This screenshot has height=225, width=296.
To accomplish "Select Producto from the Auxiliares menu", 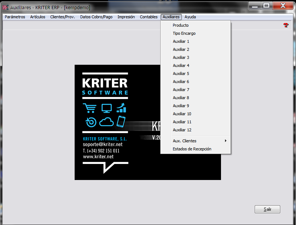I will [196, 25].
